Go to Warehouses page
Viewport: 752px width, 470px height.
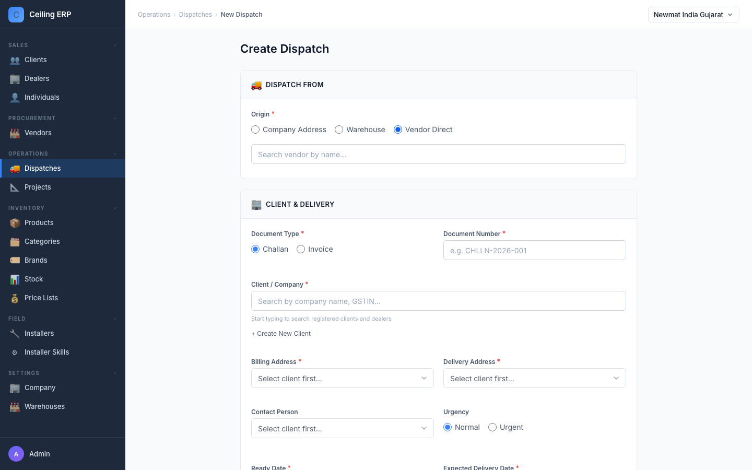(63, 406)
